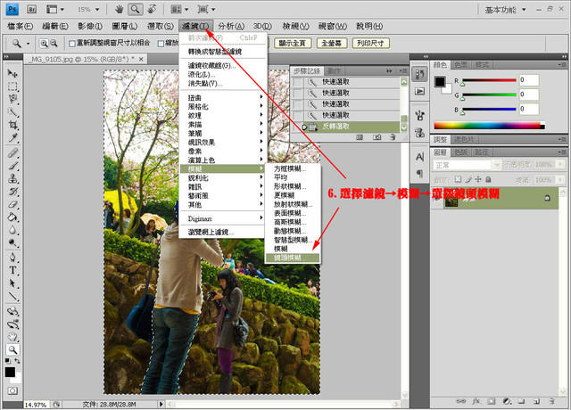
Task: Toggle Quick Mask mode
Action: (x=12, y=390)
